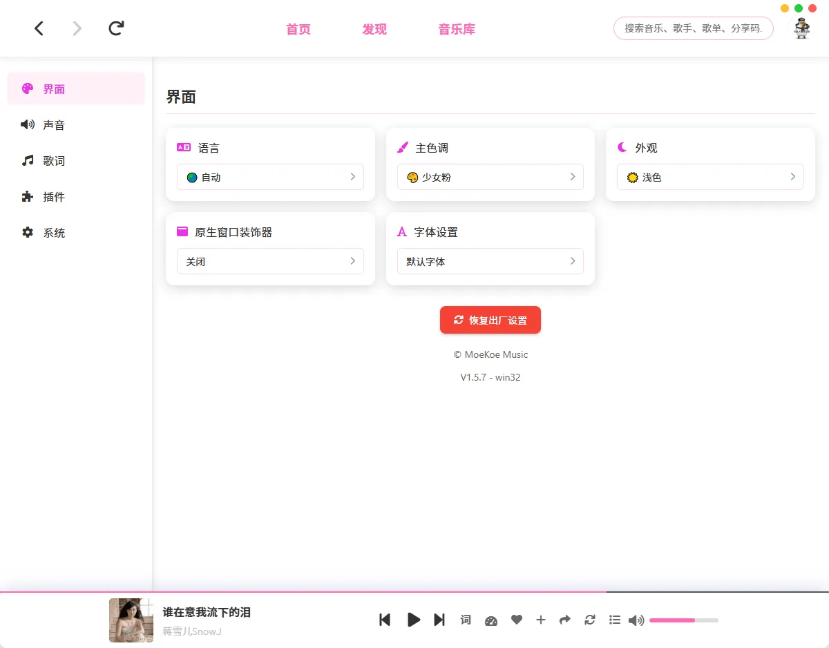Open the play queue list

point(615,620)
